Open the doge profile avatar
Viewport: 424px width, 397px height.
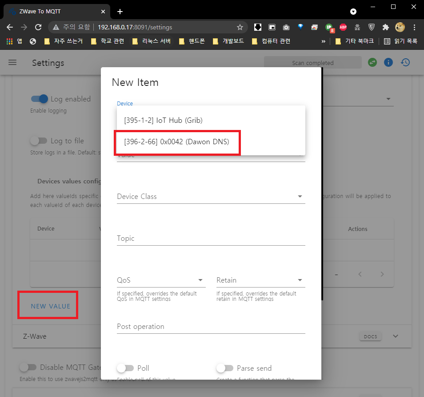tap(400, 27)
